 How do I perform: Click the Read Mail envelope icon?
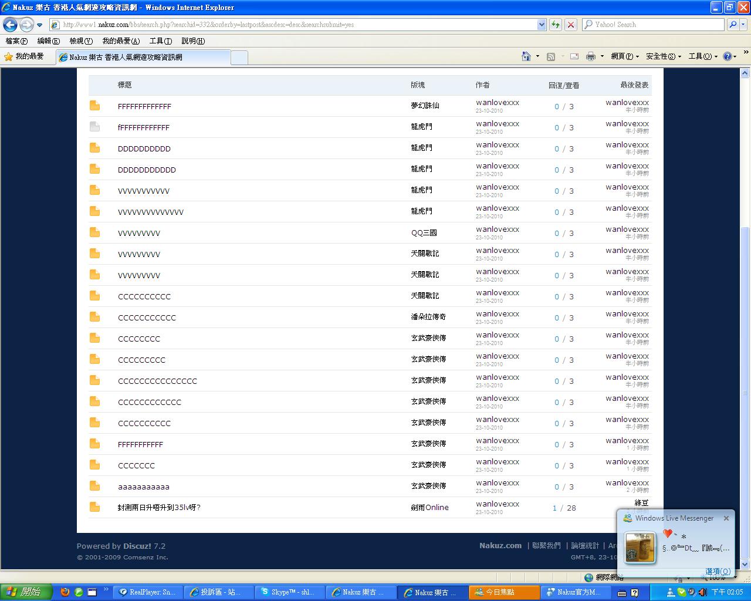click(574, 56)
